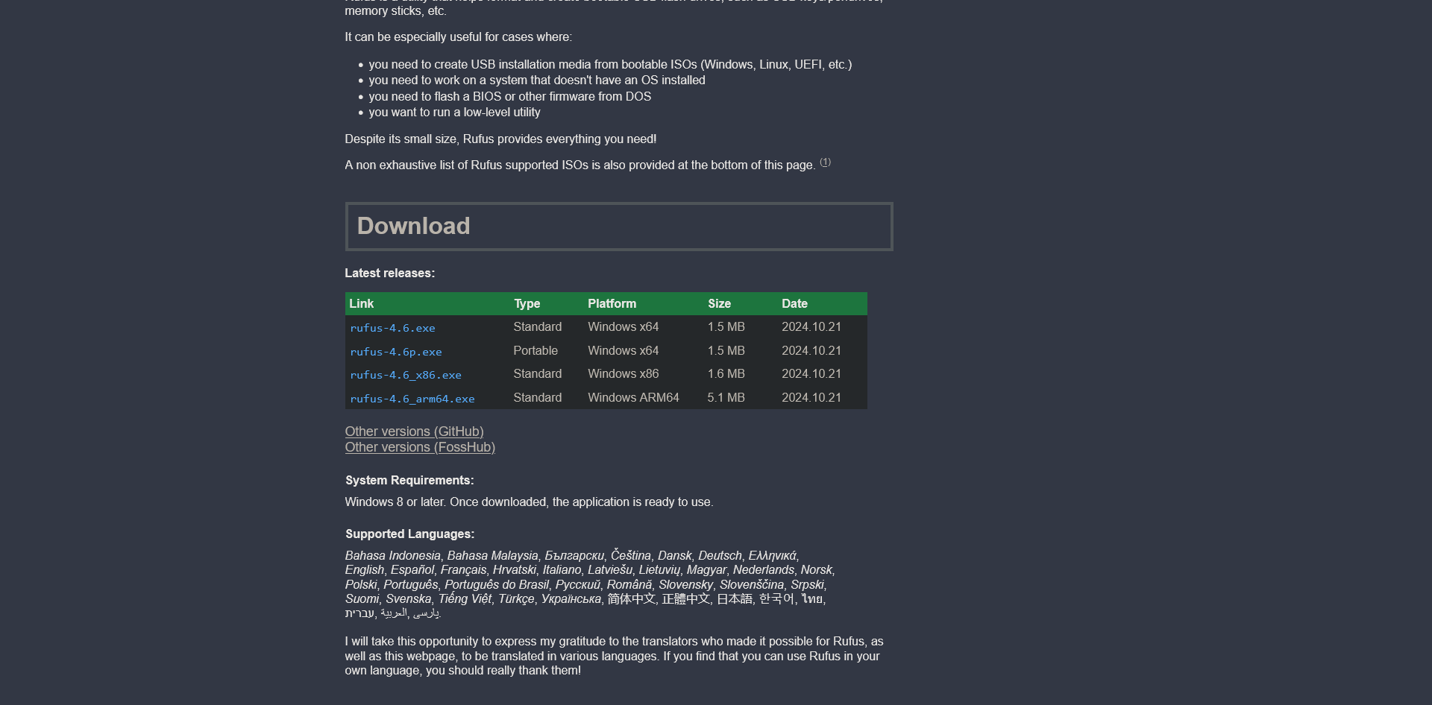Click the 2024.10.21 date in rufus-4.6_arm64.exe row
The image size is (1432, 705).
coord(811,397)
